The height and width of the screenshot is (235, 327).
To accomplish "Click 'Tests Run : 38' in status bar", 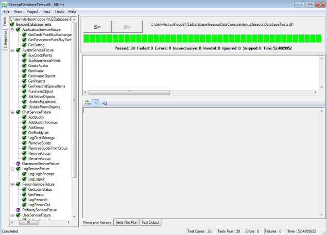I will [x=229, y=231].
